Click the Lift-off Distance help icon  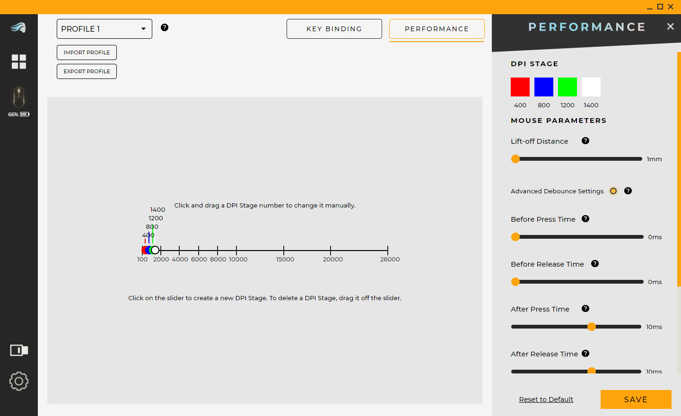tap(585, 141)
